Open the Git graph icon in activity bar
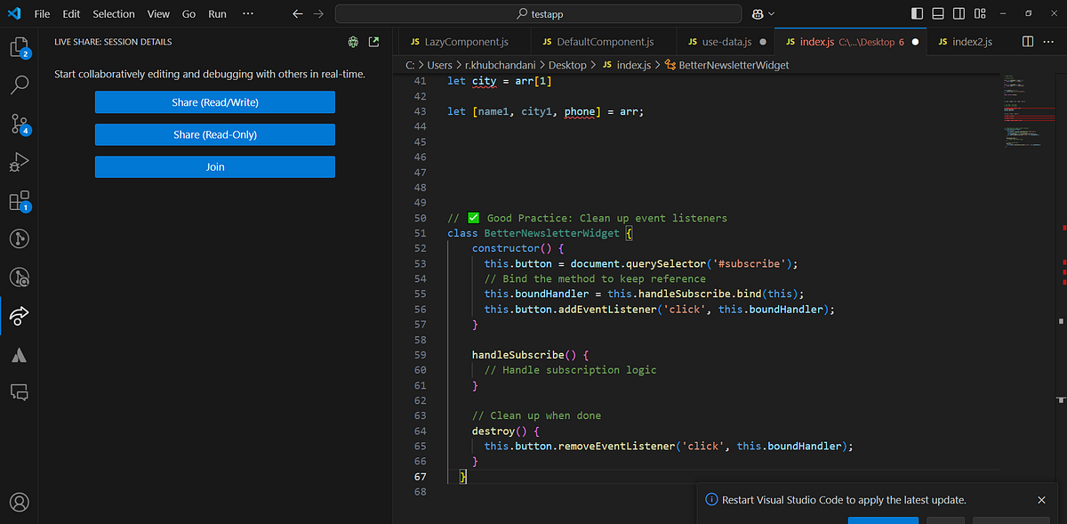The width and height of the screenshot is (1067, 524). coord(20,238)
